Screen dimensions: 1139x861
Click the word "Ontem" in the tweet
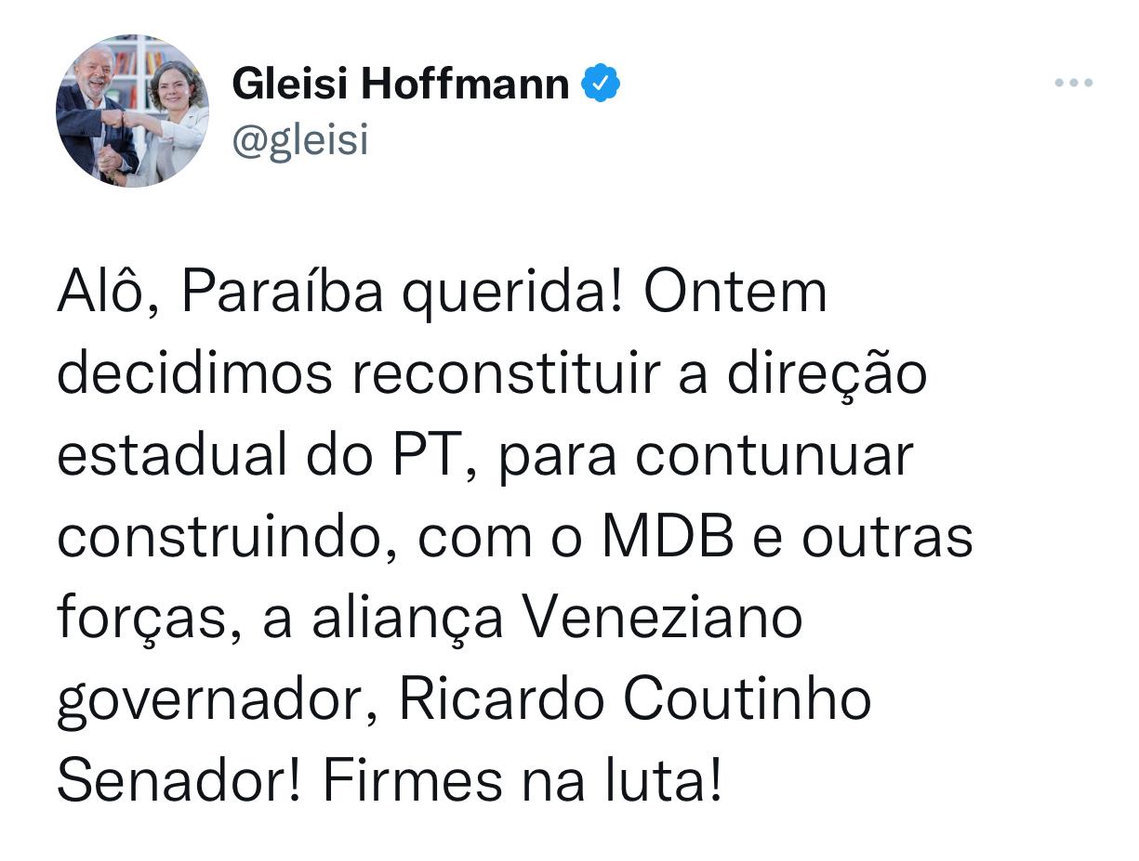click(735, 294)
